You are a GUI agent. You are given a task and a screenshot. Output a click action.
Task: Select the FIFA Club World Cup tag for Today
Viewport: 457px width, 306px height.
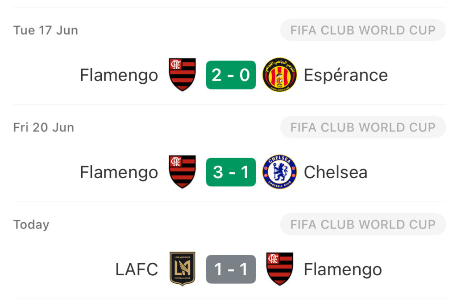coord(363,224)
